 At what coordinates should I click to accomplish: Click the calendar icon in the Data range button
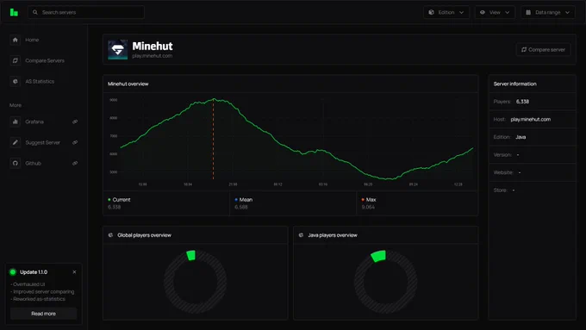(528, 12)
